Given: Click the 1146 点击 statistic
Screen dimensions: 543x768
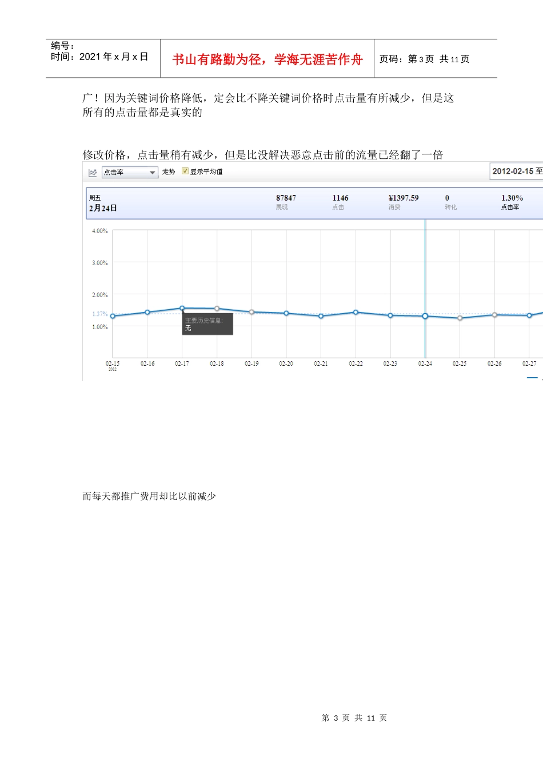Looking at the screenshot, I should (340, 202).
